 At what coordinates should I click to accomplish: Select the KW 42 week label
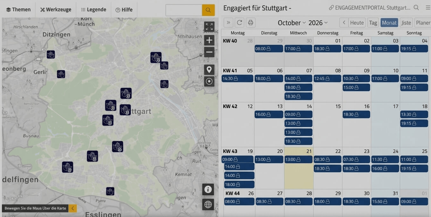pos(230,106)
